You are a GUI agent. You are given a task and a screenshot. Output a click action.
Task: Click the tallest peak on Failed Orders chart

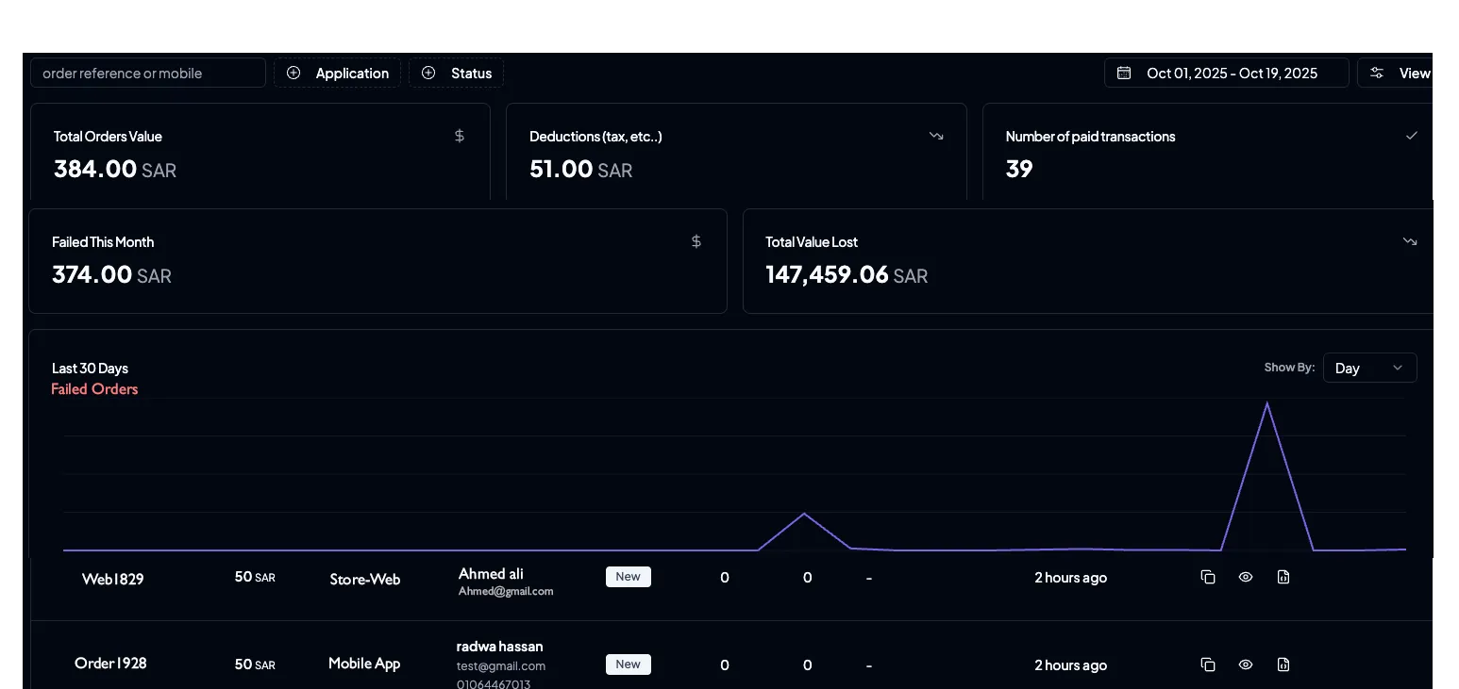coord(1266,404)
